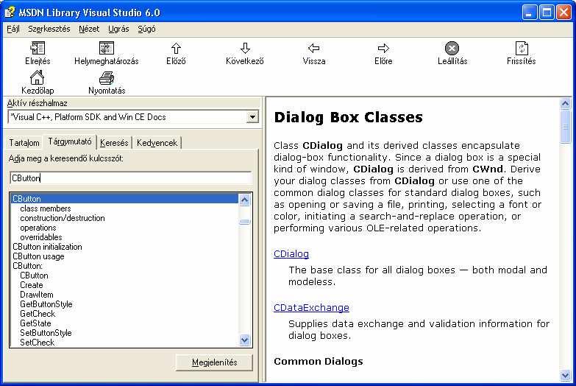Image resolution: width=576 pixels, height=386 pixels.
Task: Select 'GetButtonStyle' index entry
Action: click(46, 304)
